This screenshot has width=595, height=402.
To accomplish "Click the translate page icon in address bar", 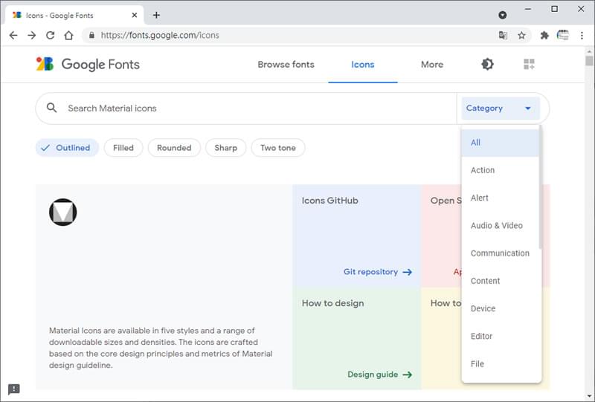I will coord(503,35).
